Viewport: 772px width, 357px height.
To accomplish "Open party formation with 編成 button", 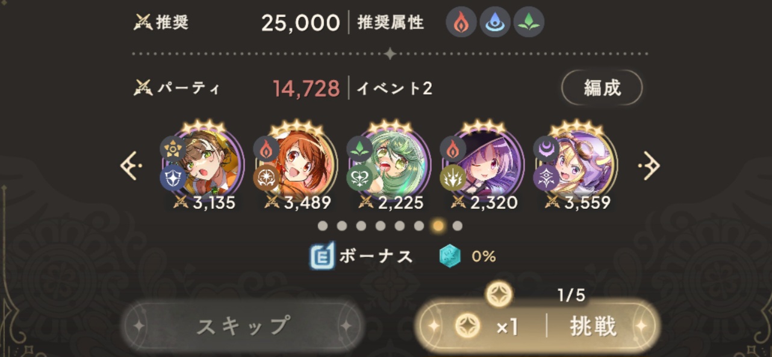I will click(x=602, y=88).
